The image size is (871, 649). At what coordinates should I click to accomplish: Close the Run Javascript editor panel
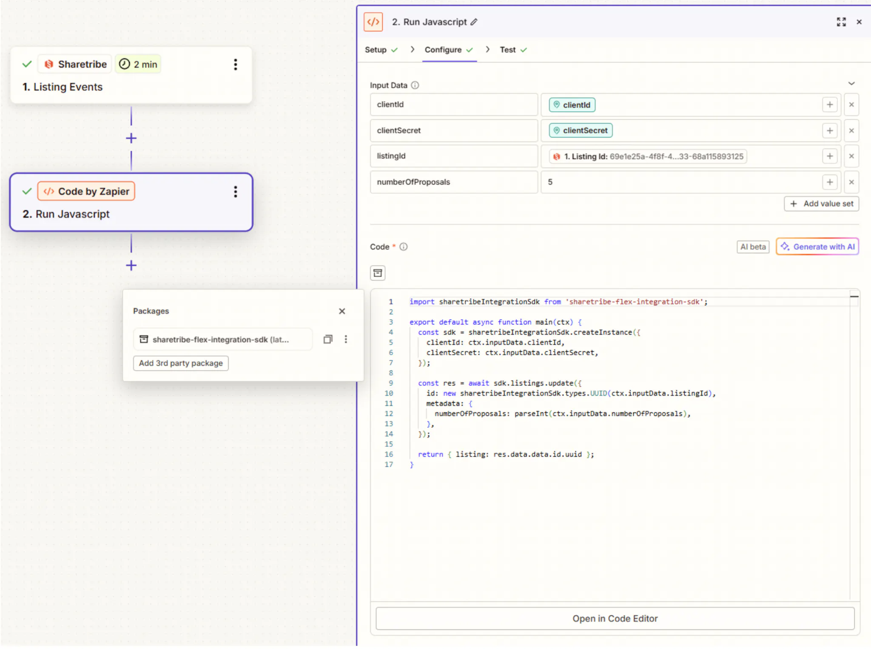click(859, 22)
